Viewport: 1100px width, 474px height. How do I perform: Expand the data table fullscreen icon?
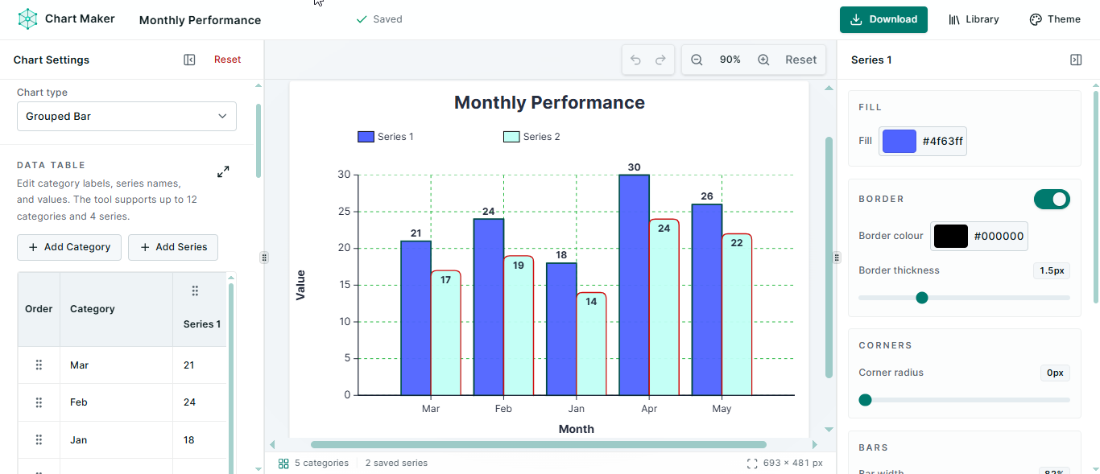click(223, 171)
